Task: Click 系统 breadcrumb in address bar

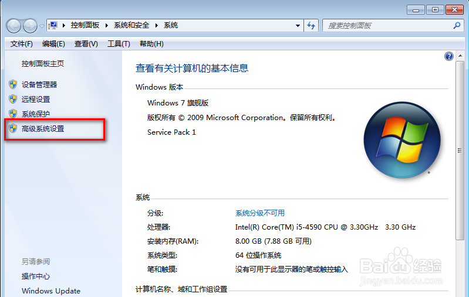Action: coord(171,25)
